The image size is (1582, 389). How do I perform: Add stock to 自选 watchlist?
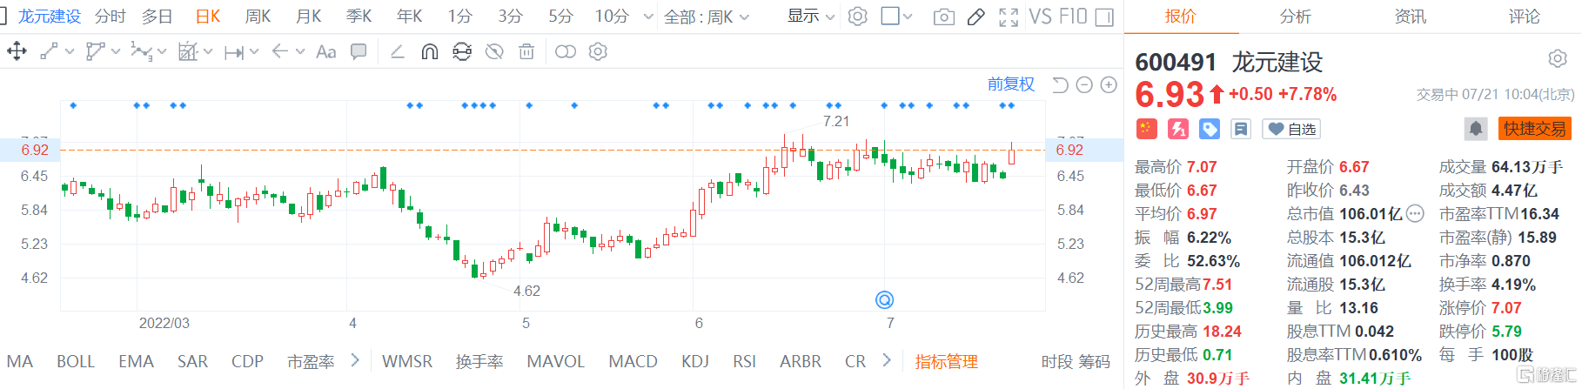click(1291, 129)
